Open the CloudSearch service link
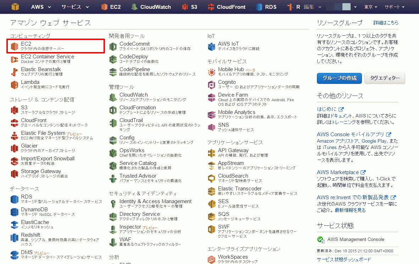 (x=233, y=176)
